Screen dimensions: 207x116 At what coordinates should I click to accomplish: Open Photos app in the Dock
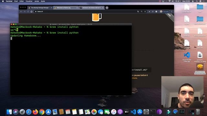94,112
